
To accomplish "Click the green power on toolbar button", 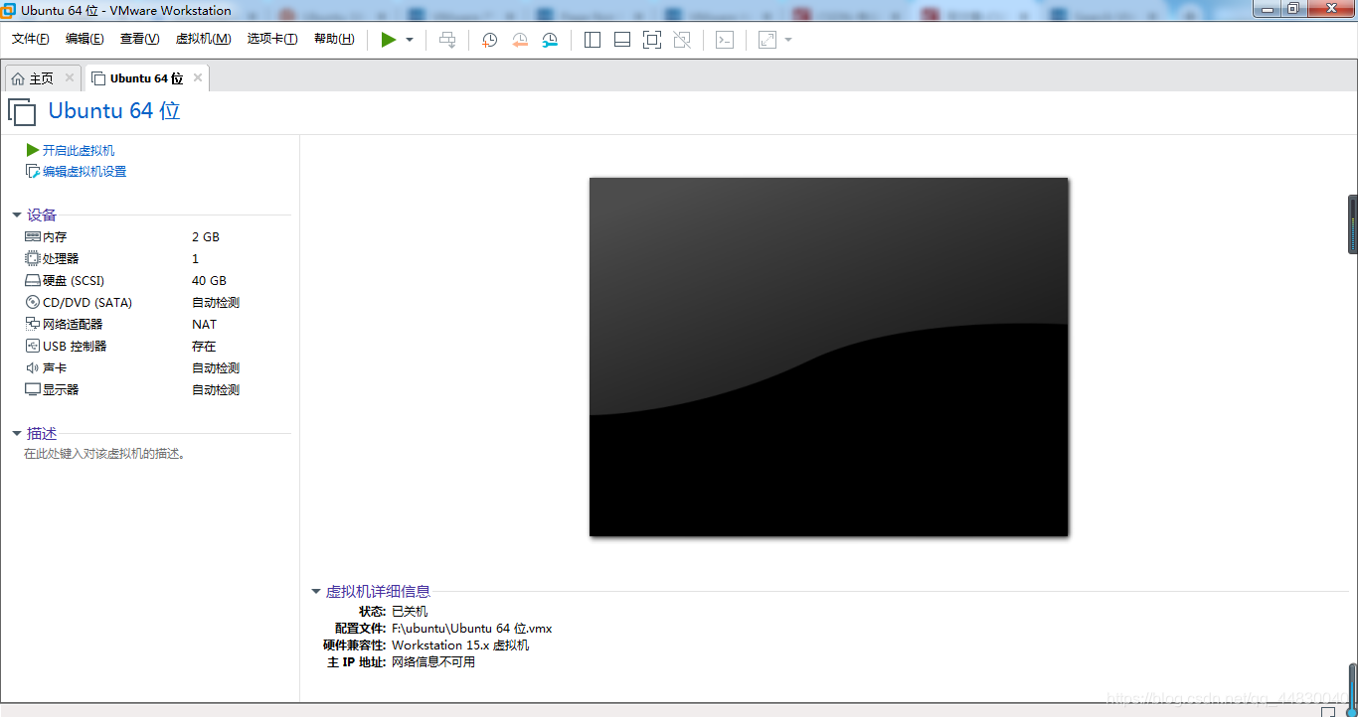I will click(389, 40).
